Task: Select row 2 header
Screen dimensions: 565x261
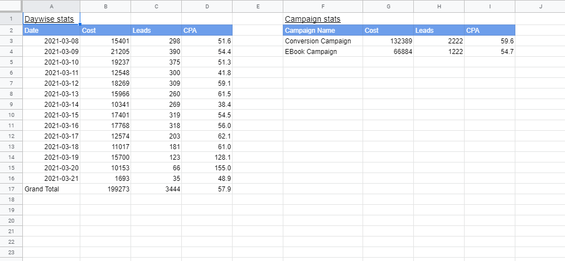Action: point(11,30)
